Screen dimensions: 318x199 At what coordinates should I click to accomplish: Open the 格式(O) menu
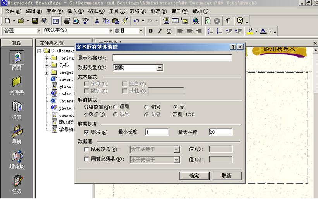coord(96,11)
